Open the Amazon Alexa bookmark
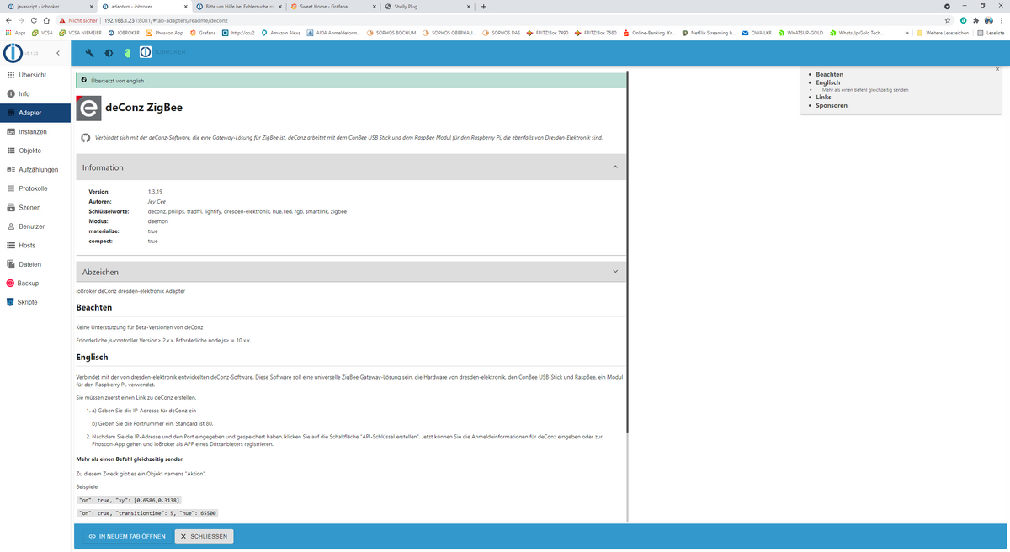1010x552 pixels. (281, 33)
